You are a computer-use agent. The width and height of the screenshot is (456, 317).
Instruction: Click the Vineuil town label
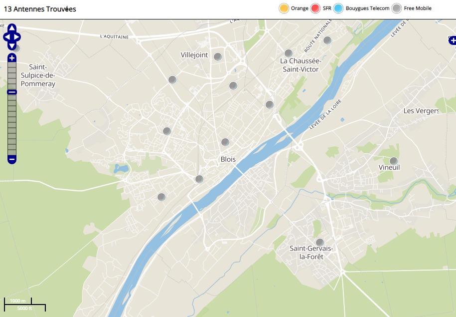click(389, 168)
